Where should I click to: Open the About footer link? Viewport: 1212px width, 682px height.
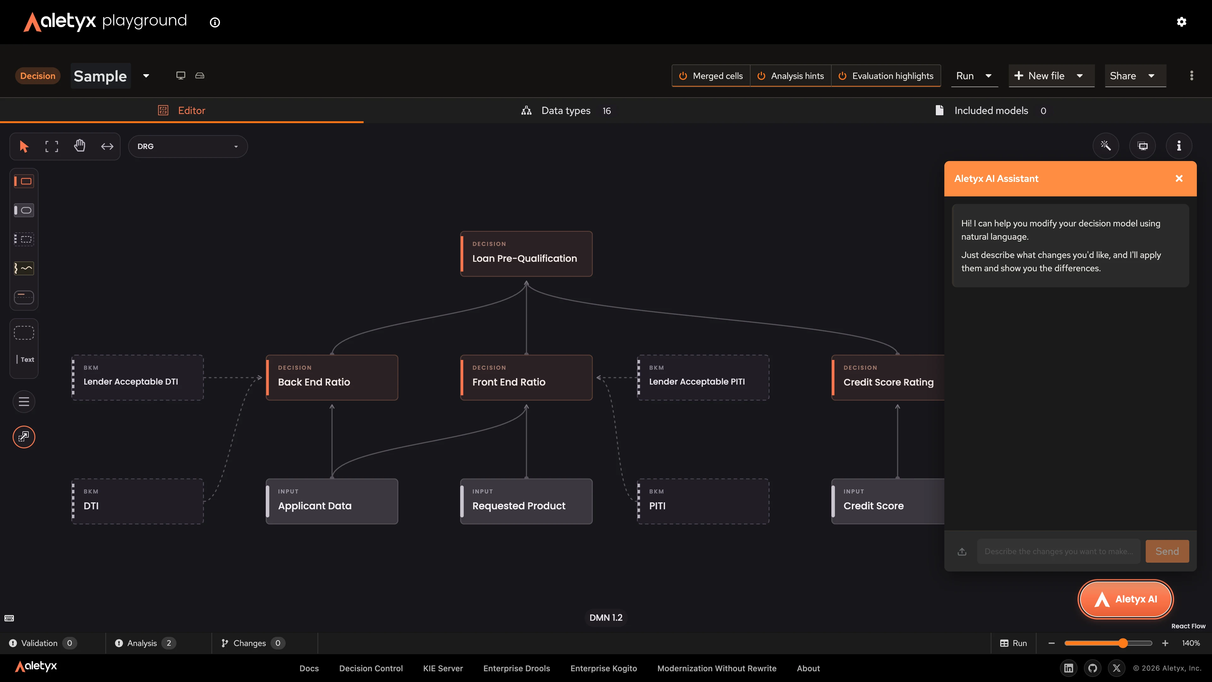[808, 668]
